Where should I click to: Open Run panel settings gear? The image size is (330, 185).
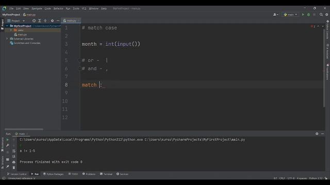coord(317,134)
